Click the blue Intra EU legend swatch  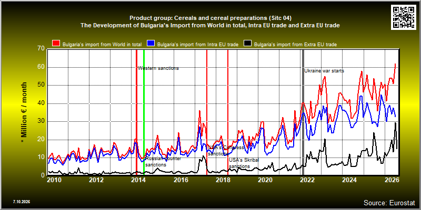click(151, 44)
